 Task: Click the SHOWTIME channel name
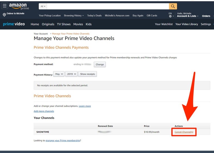(x=43, y=132)
